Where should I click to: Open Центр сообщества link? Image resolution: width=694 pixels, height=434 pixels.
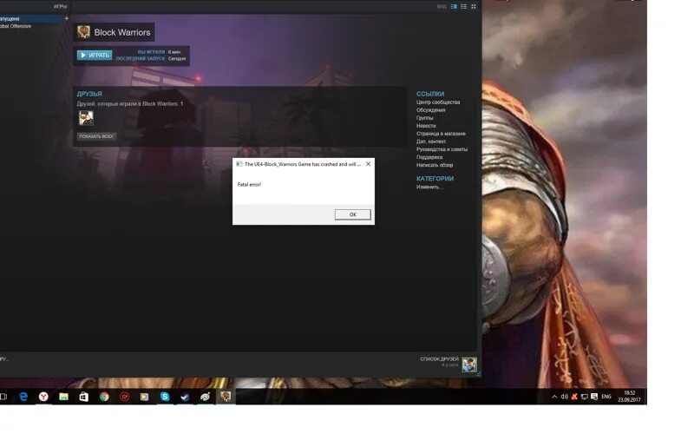pos(438,102)
